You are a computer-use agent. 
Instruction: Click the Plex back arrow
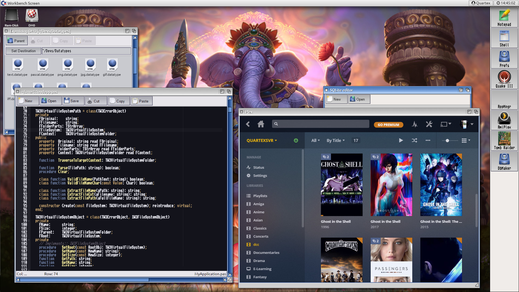click(248, 124)
